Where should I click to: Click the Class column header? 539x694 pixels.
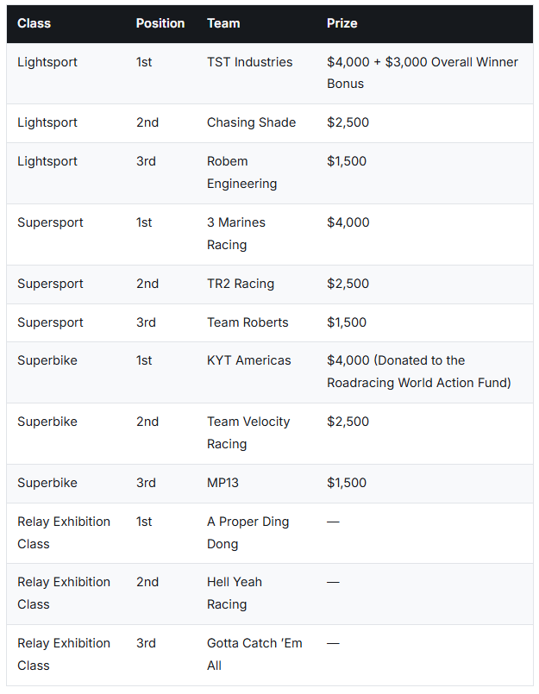click(x=34, y=23)
